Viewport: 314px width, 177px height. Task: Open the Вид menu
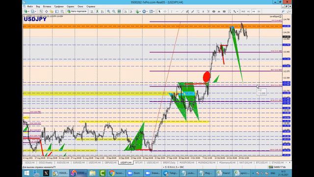38,6
